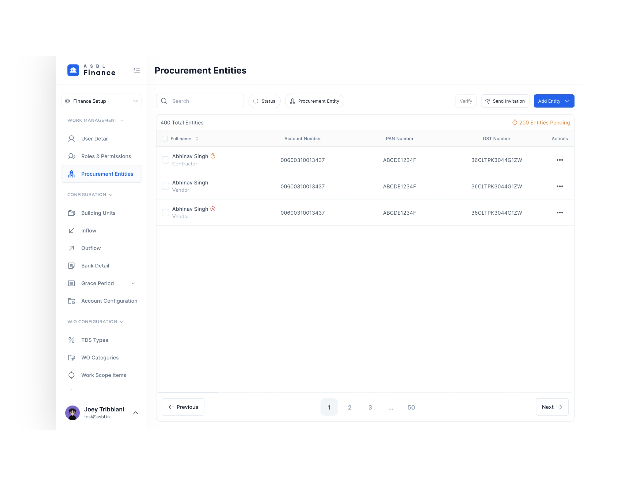Click the Roles & Permissions icon
The width and height of the screenshot is (639, 486).
[x=71, y=156]
